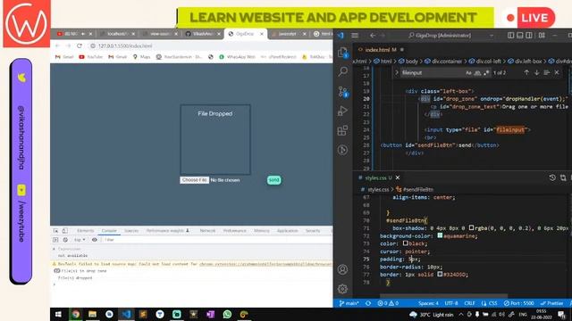
Task: Focus the find input containing fileinput
Action: (433, 73)
